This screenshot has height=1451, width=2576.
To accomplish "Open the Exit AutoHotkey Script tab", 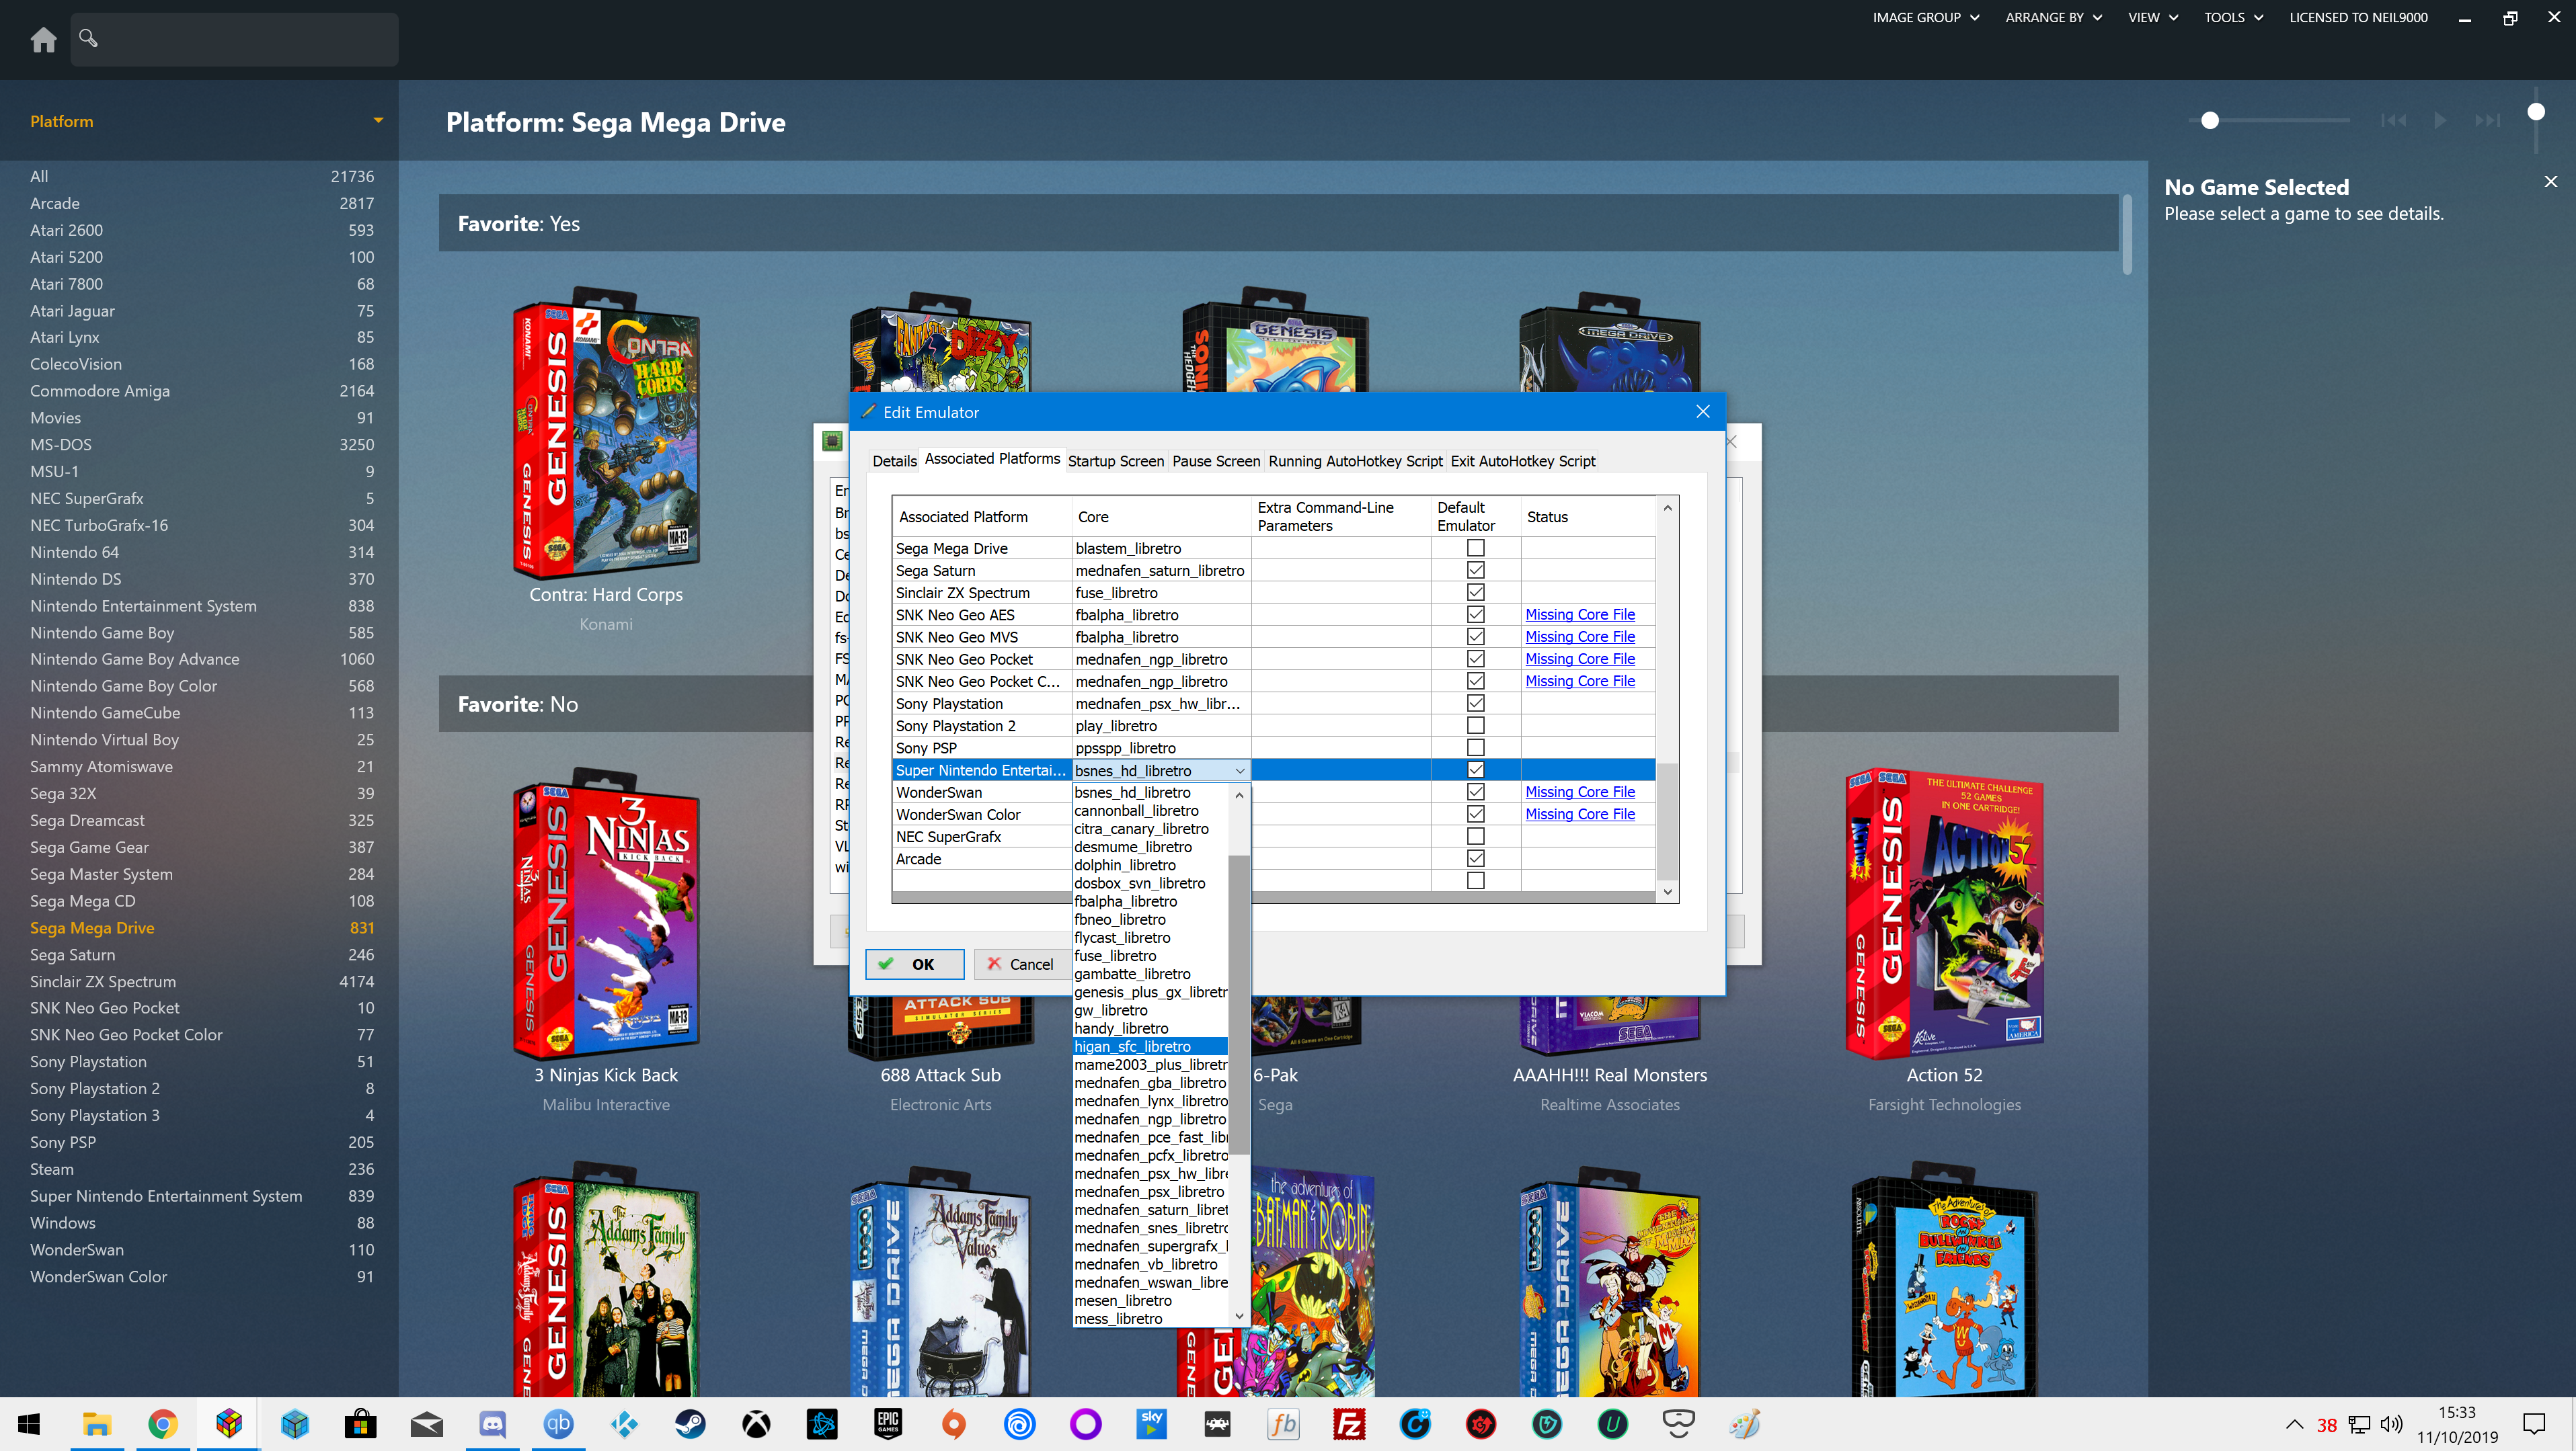I will [x=1522, y=460].
